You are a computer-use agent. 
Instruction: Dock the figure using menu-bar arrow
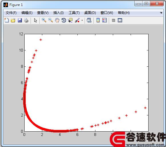pyautogui.click(x=161, y=13)
